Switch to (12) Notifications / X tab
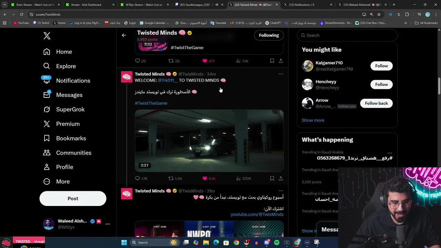441x248 pixels. 308,5
